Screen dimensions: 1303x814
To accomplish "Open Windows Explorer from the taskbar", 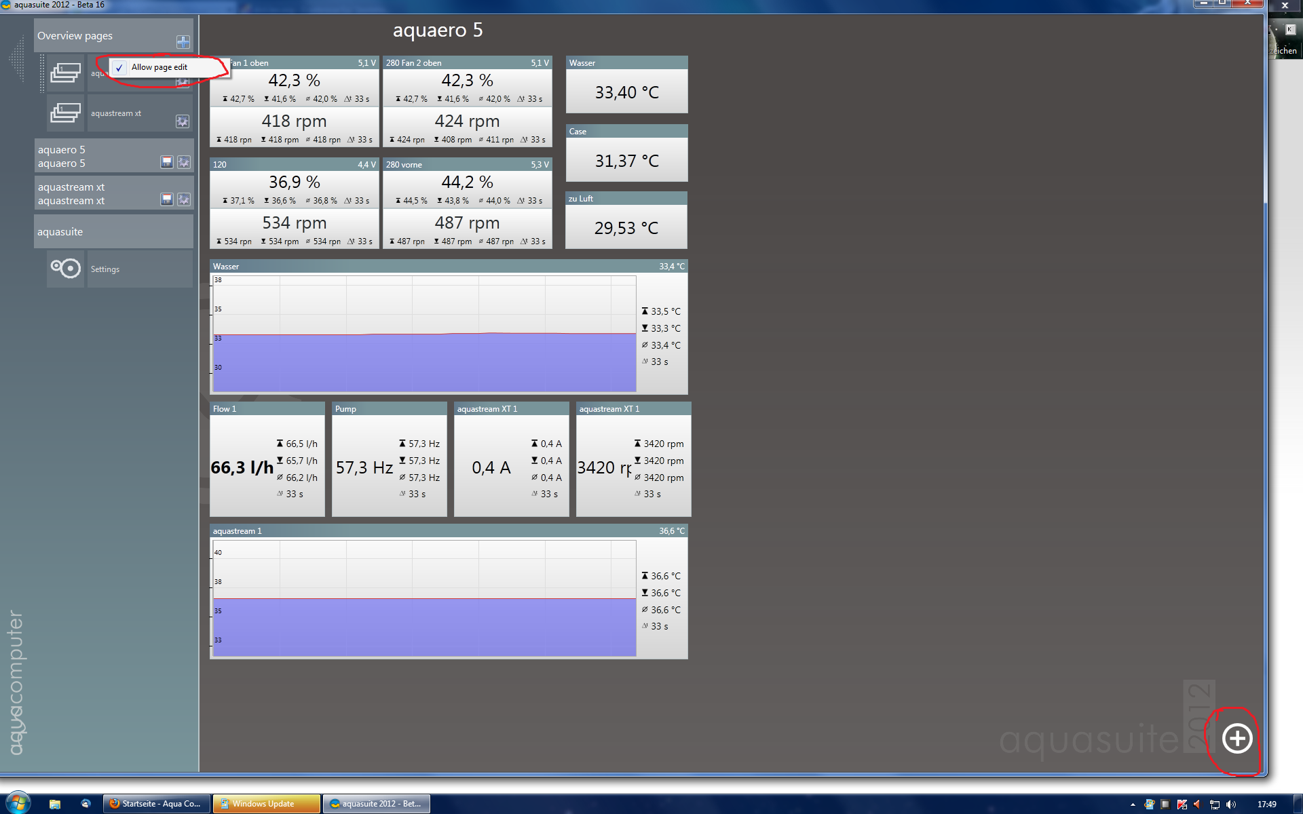I will coord(55,804).
